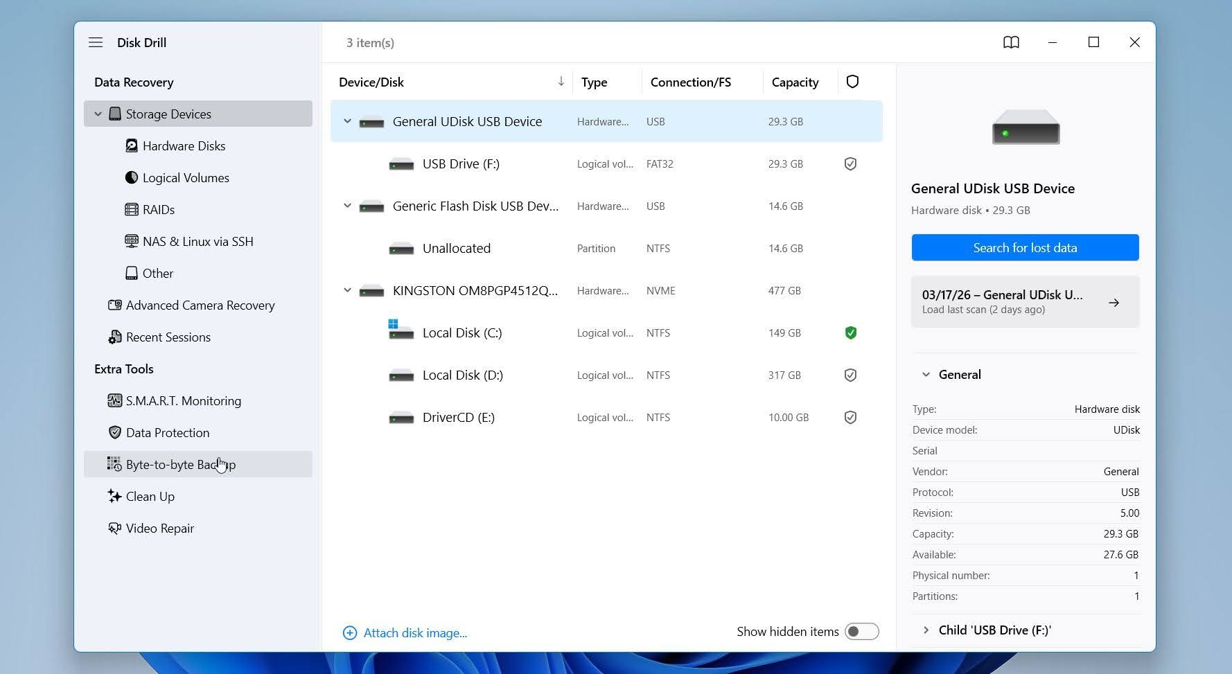
Task: Select the Unallocated partition row
Action: (606, 249)
